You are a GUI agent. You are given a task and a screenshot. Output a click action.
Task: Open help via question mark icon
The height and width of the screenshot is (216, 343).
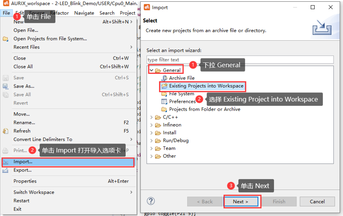[x=151, y=201]
